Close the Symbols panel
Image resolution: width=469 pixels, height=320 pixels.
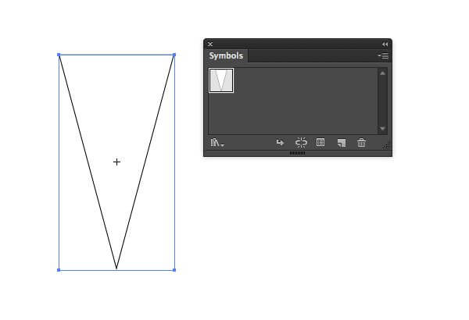click(x=210, y=44)
